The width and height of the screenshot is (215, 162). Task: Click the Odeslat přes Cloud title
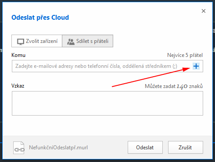click(40, 18)
